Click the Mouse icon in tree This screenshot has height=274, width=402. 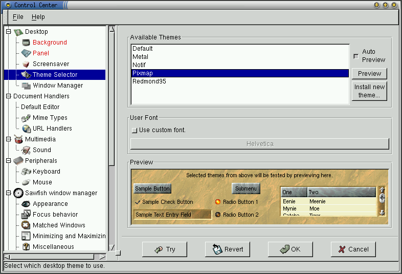coord(26,182)
